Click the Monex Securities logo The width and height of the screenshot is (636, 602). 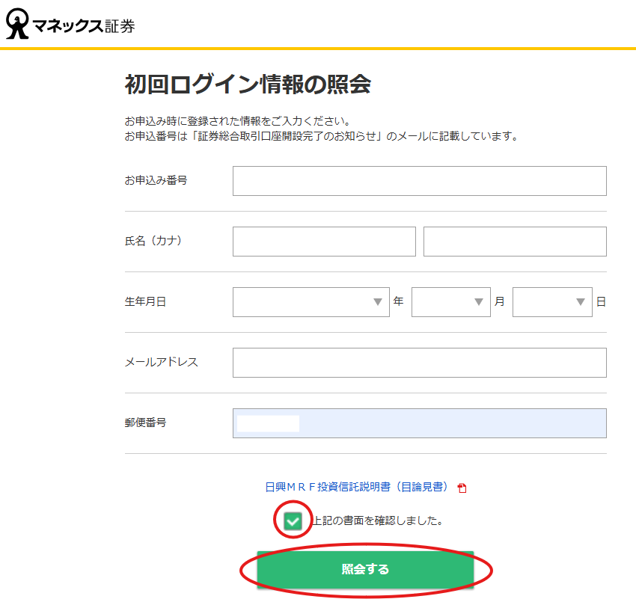pos(70,25)
